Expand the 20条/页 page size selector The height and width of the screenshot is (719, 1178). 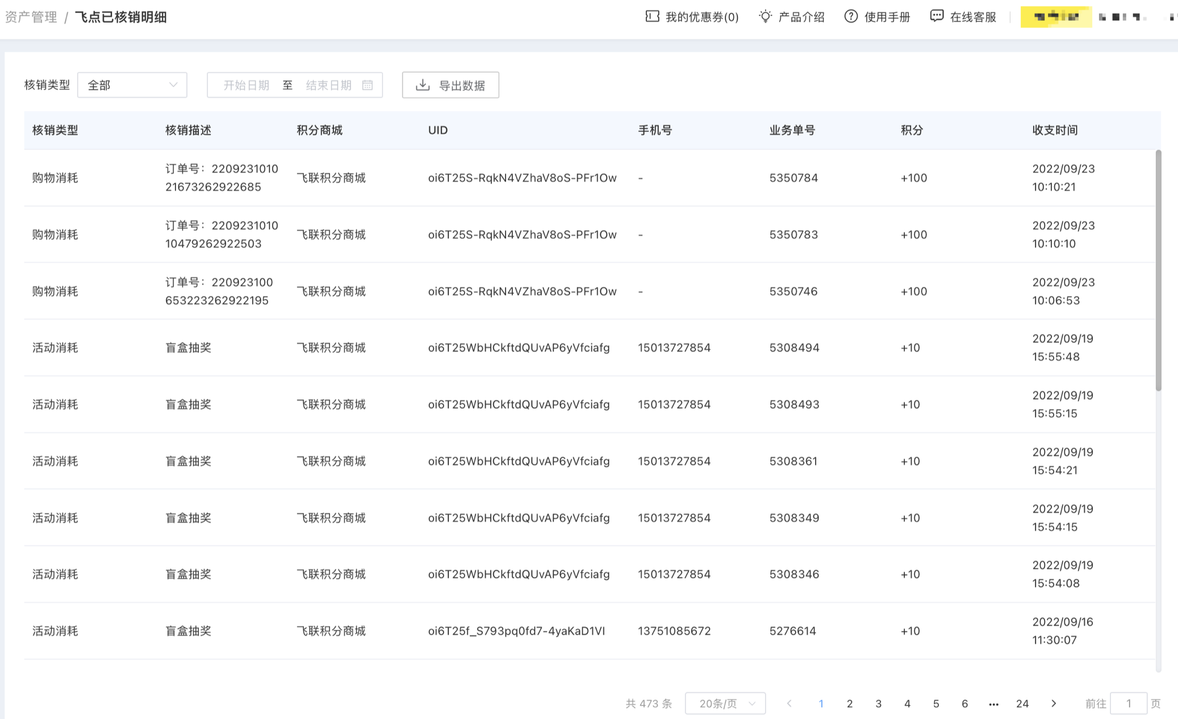click(x=725, y=704)
